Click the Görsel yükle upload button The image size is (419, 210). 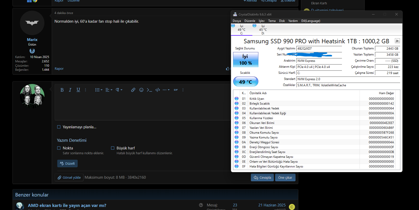[69, 177]
